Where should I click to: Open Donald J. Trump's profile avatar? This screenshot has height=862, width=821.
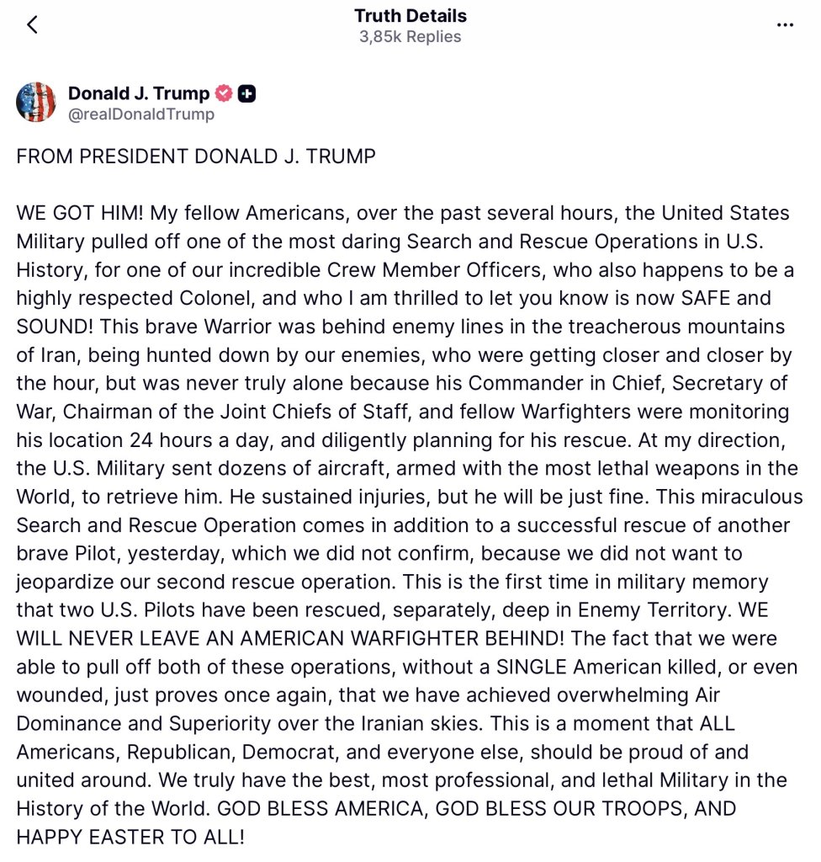pyautogui.click(x=36, y=102)
